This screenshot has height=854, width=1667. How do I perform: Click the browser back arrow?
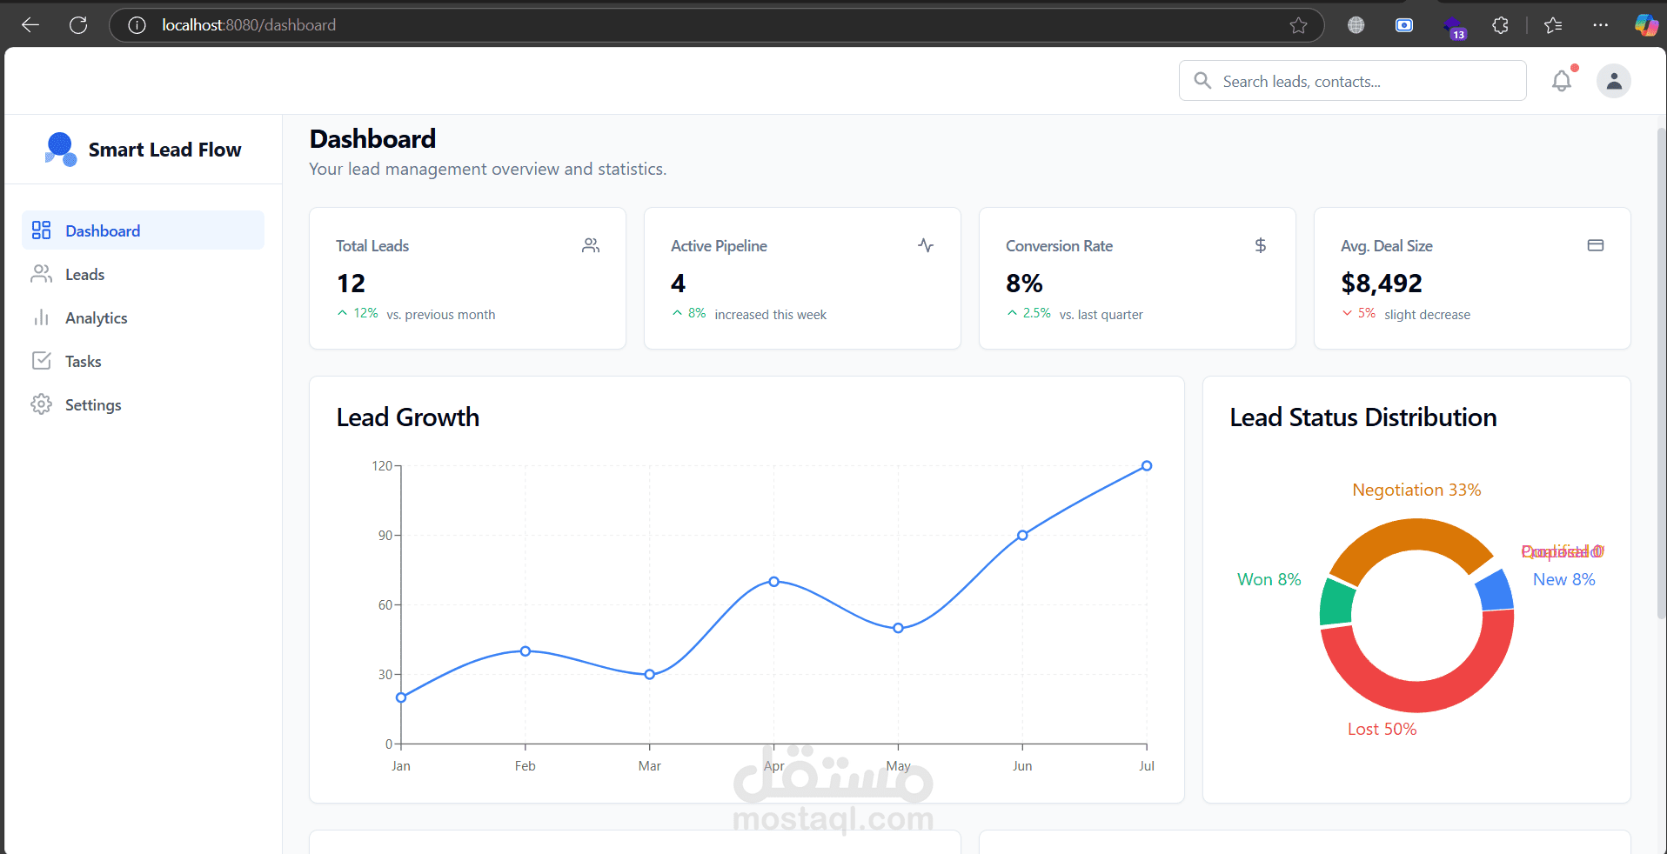(30, 25)
